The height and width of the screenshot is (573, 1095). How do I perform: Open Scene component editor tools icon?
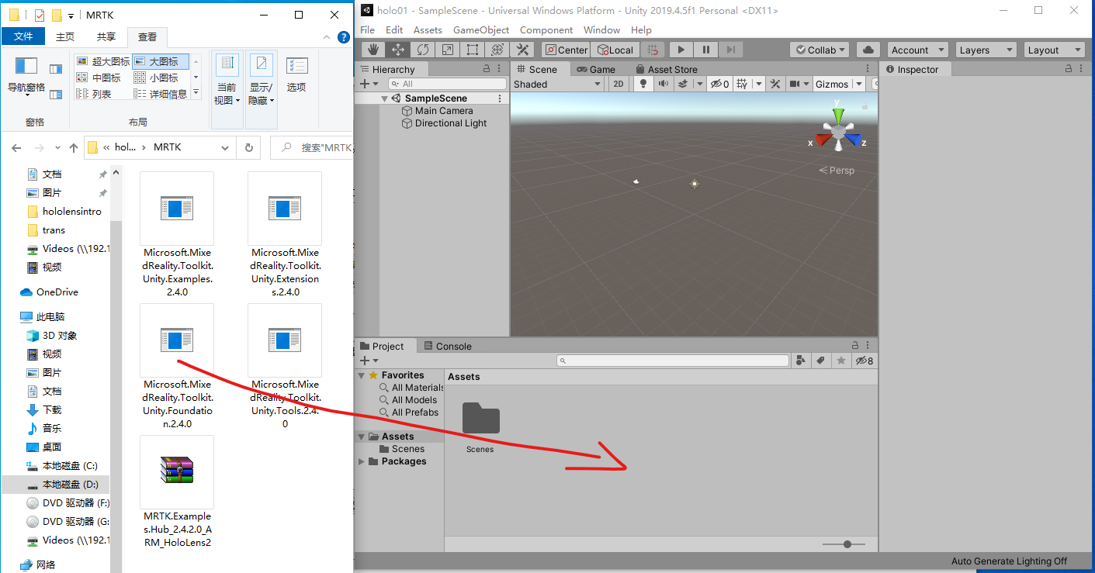point(774,84)
